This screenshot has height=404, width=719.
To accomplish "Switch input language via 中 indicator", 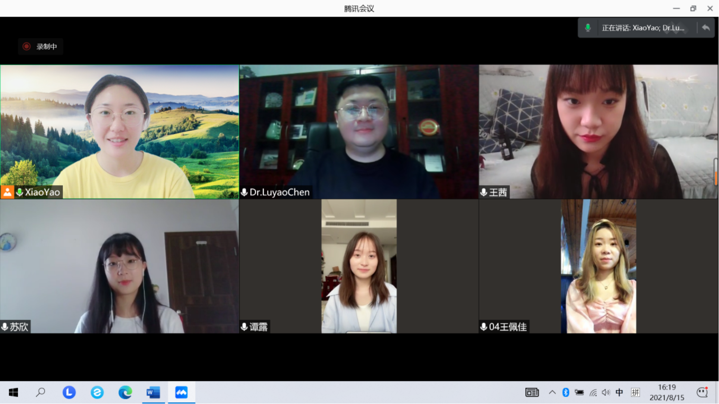I will [619, 392].
